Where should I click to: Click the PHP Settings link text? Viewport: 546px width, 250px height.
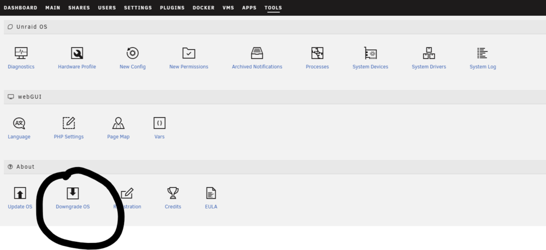69,137
